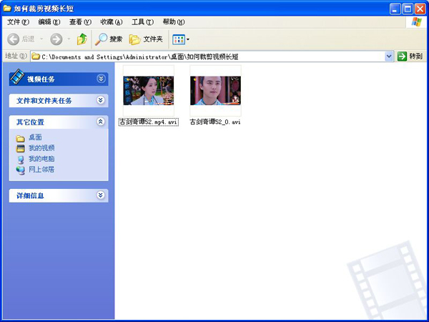Expand the 详细信息 panel chevron
The height and width of the screenshot is (322, 429).
[101, 195]
